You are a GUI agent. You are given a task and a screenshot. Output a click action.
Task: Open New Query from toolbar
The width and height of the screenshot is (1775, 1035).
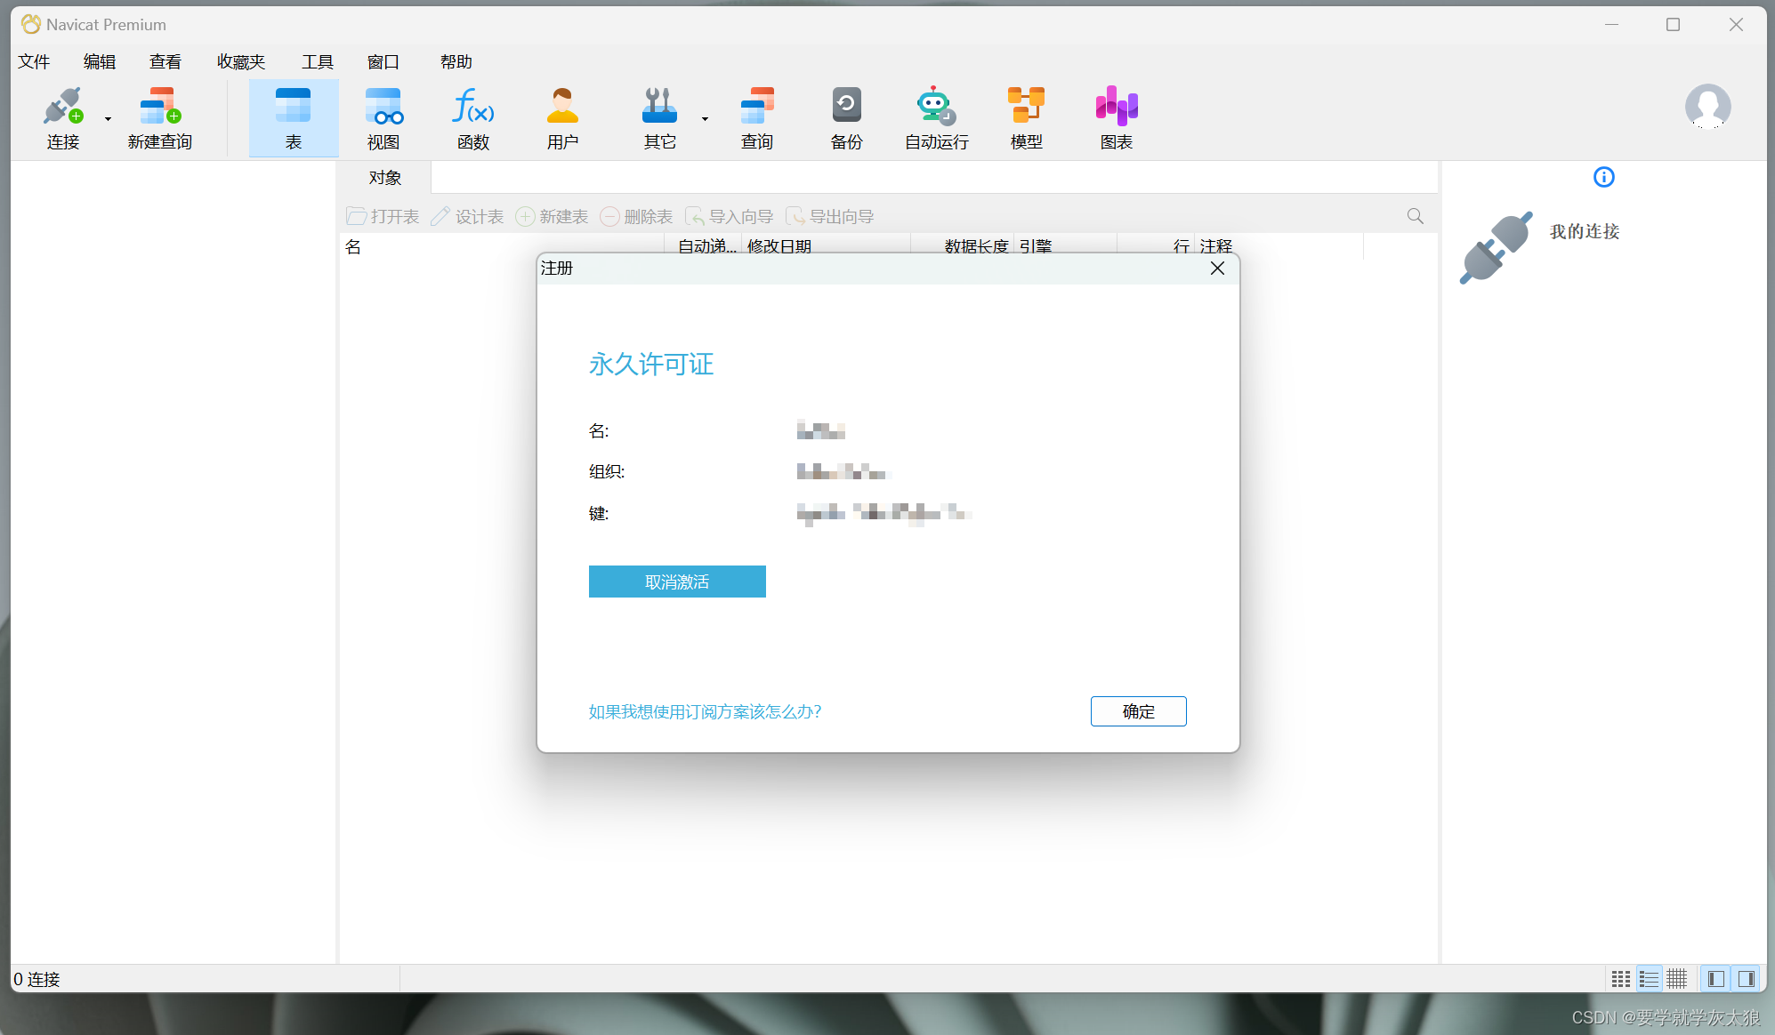pos(159,118)
